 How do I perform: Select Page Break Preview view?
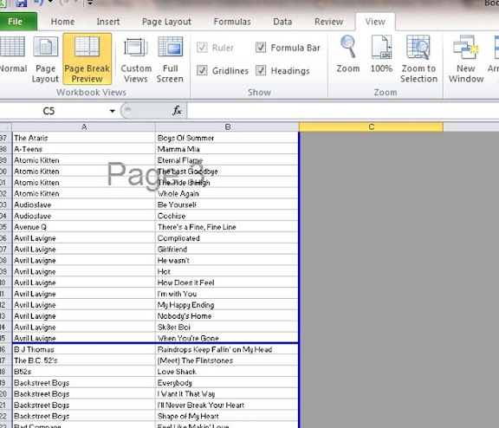pyautogui.click(x=87, y=59)
